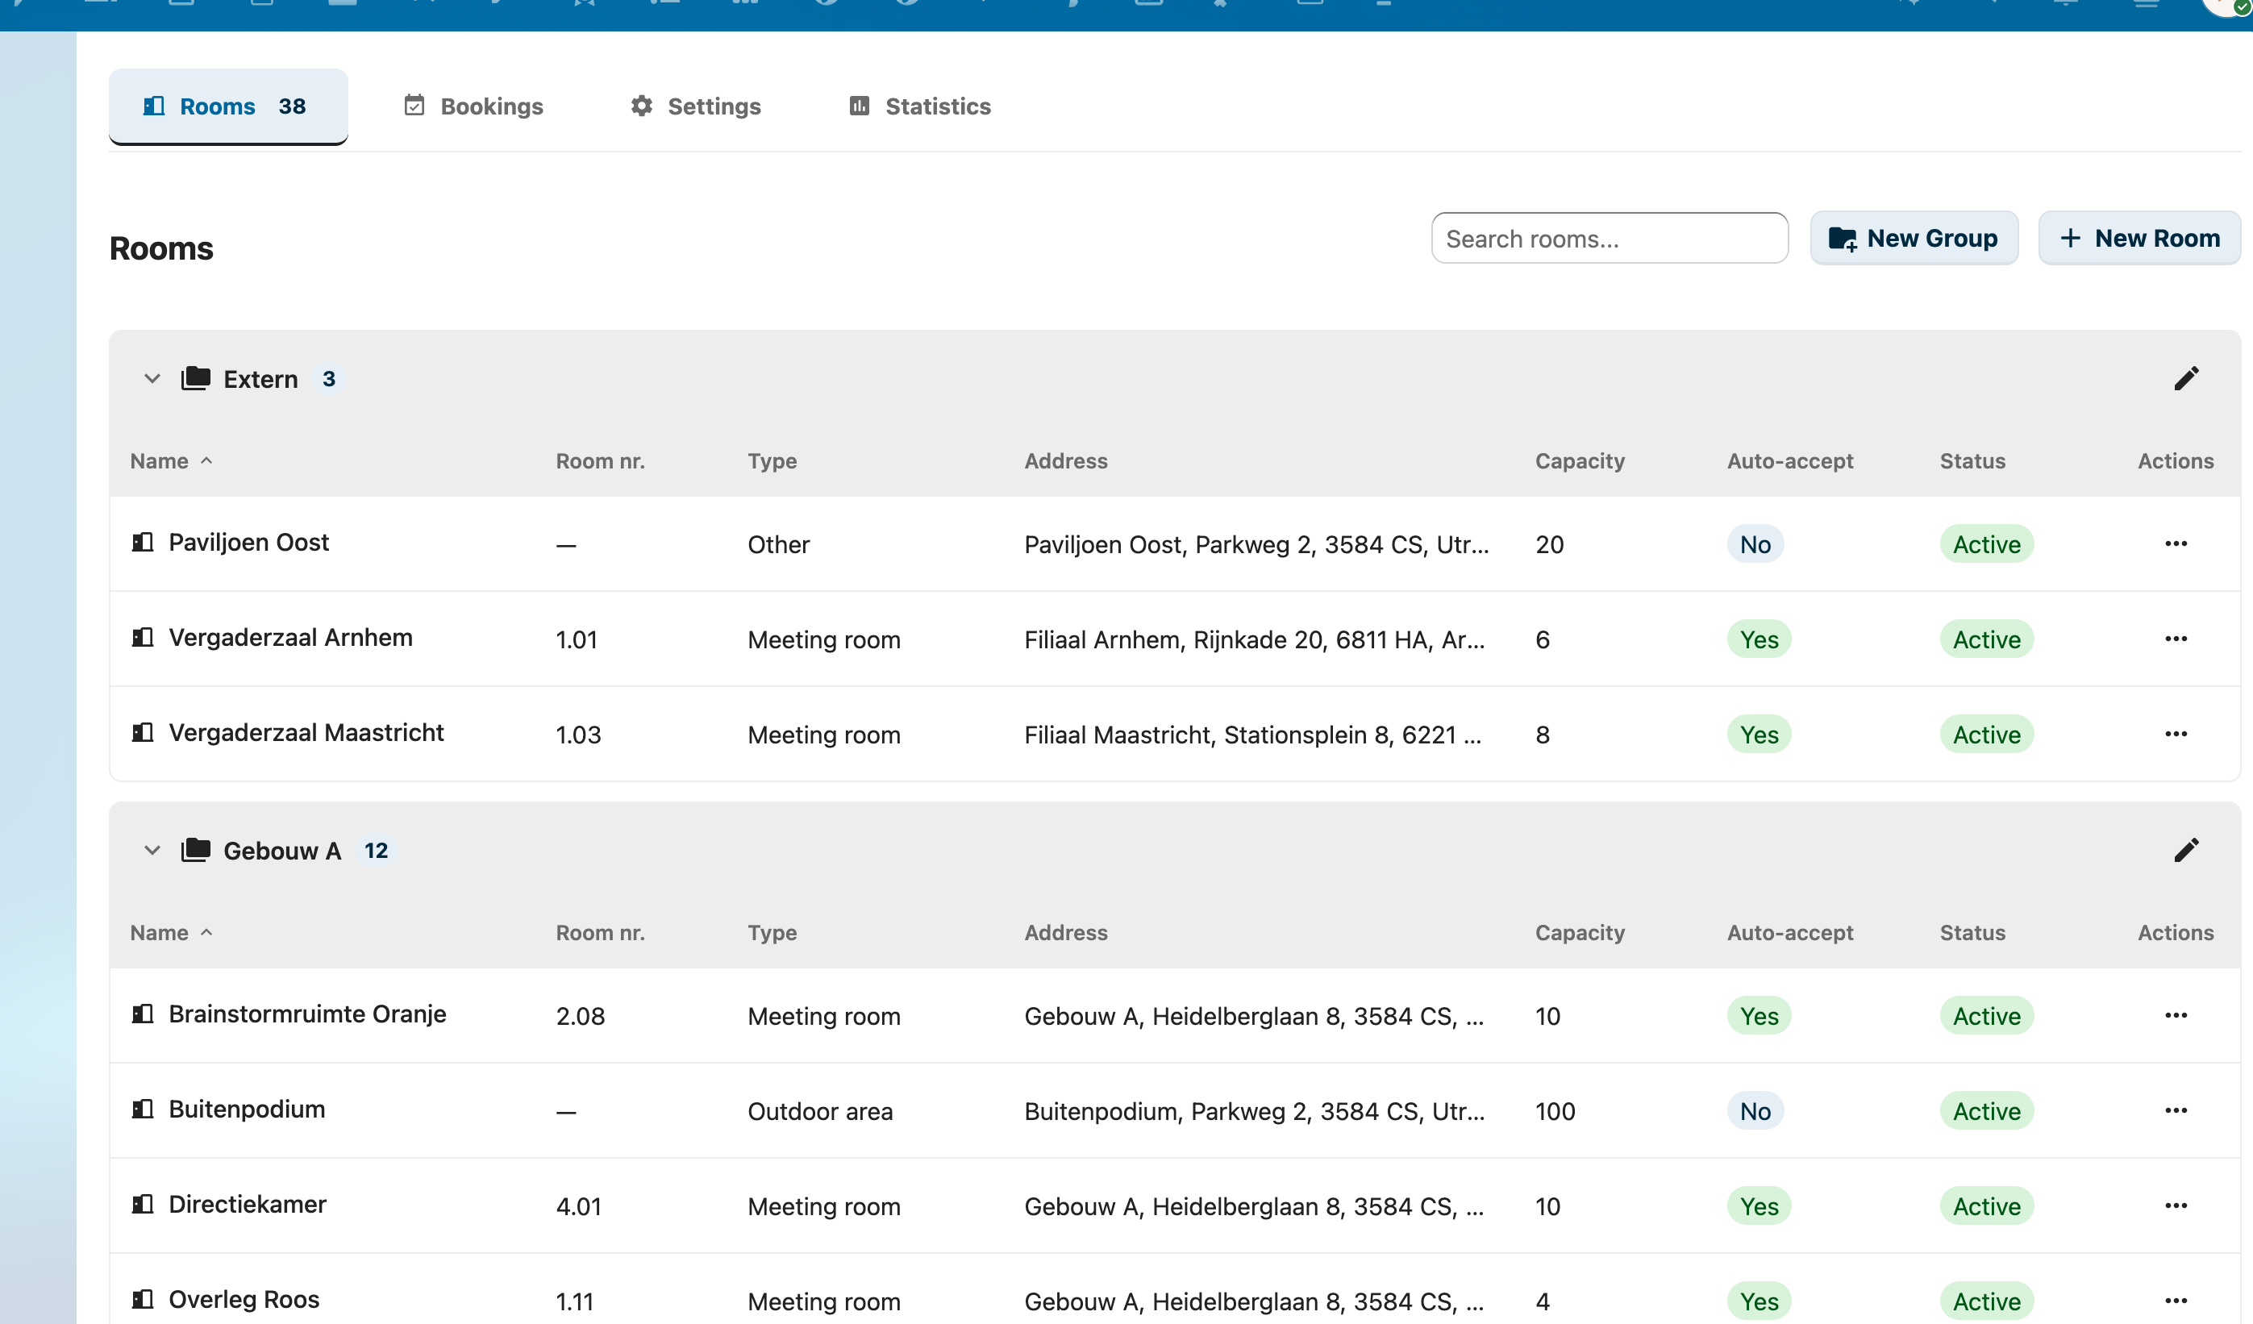The width and height of the screenshot is (2253, 1324).
Task: Open the Statistics tab
Action: tap(919, 106)
